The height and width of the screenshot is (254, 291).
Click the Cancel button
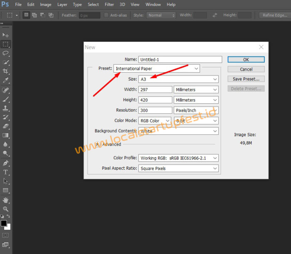point(246,69)
